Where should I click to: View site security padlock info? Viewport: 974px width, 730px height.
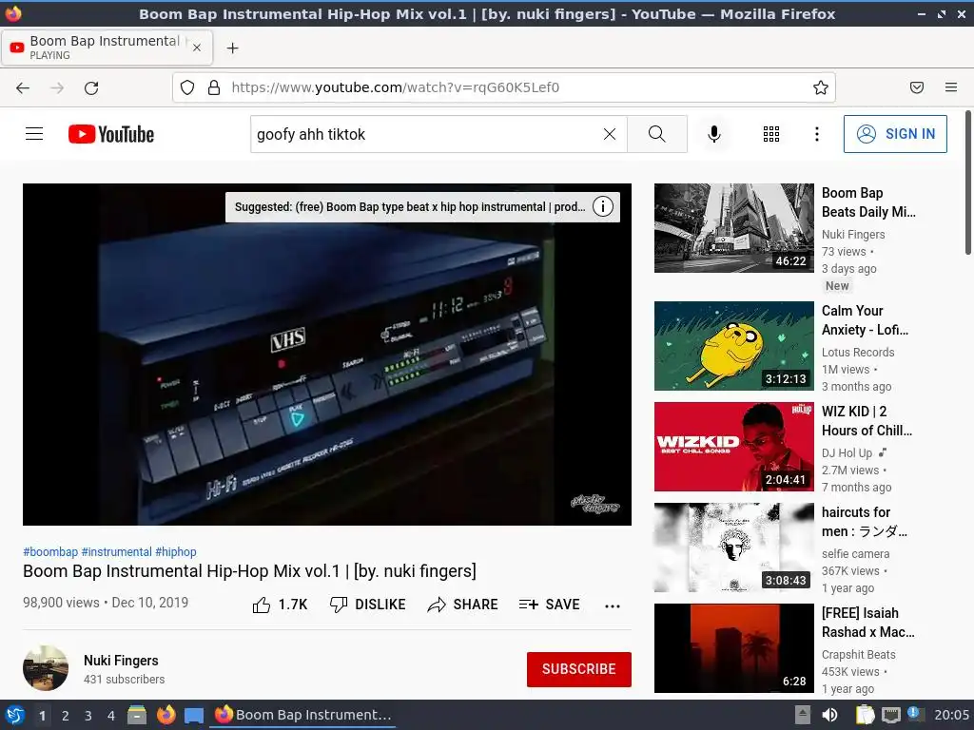[214, 87]
